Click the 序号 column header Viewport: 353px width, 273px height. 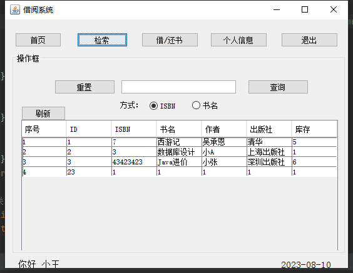(44, 129)
